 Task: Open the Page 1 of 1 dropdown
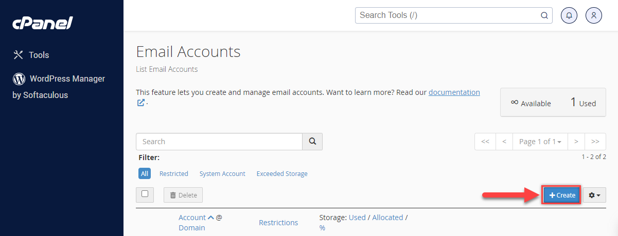tap(540, 142)
